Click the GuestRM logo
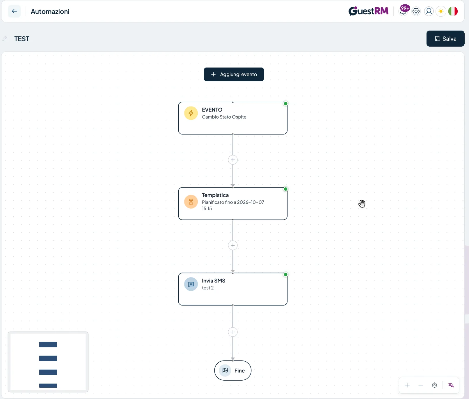The height and width of the screenshot is (399, 469). pyautogui.click(x=368, y=11)
